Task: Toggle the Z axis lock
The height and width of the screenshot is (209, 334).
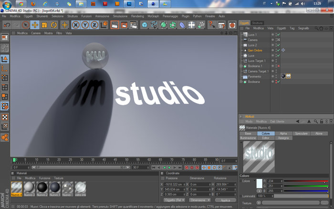Action: pos(94,25)
